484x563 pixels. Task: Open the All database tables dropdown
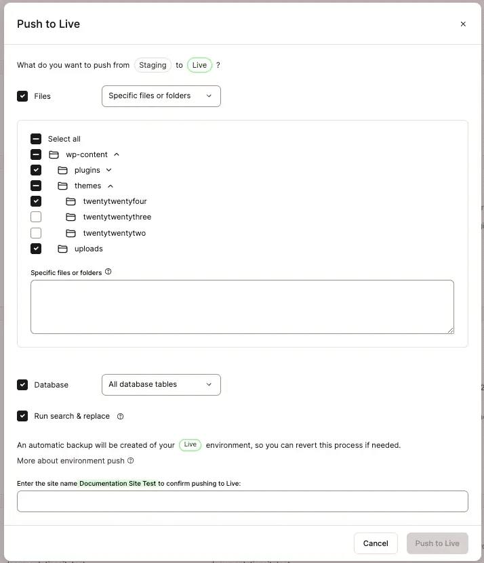(161, 384)
